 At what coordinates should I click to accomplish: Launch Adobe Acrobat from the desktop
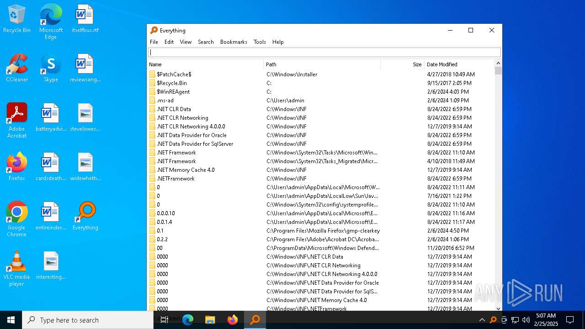tap(17, 121)
